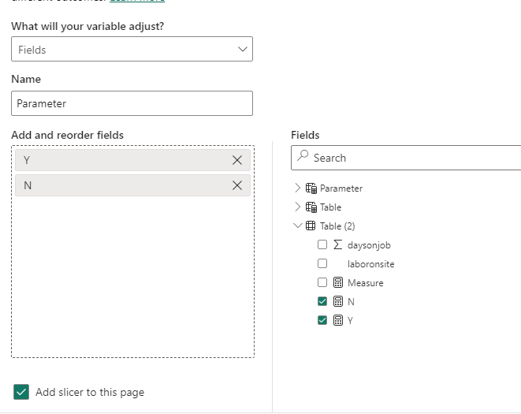Image resolution: width=521 pixels, height=414 pixels.
Task: Click the daysonjob field label
Action: click(369, 245)
